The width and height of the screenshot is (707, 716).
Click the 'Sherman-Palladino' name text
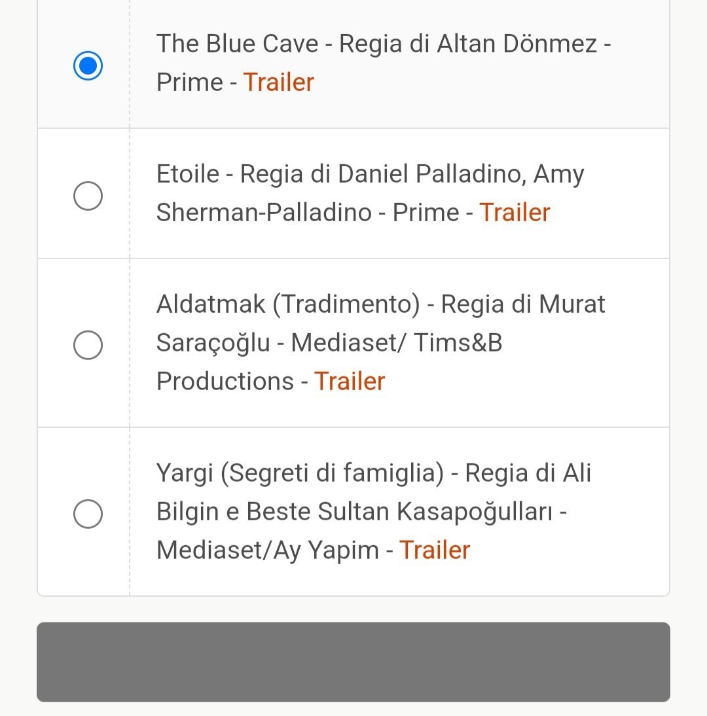[263, 213]
